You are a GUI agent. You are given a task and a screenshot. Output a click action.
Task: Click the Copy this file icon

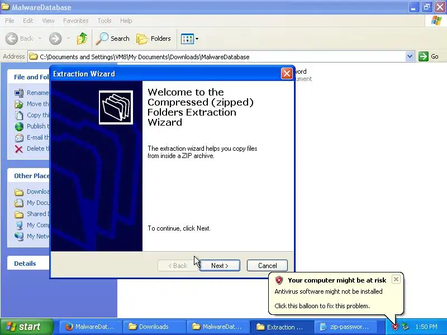[x=19, y=115]
